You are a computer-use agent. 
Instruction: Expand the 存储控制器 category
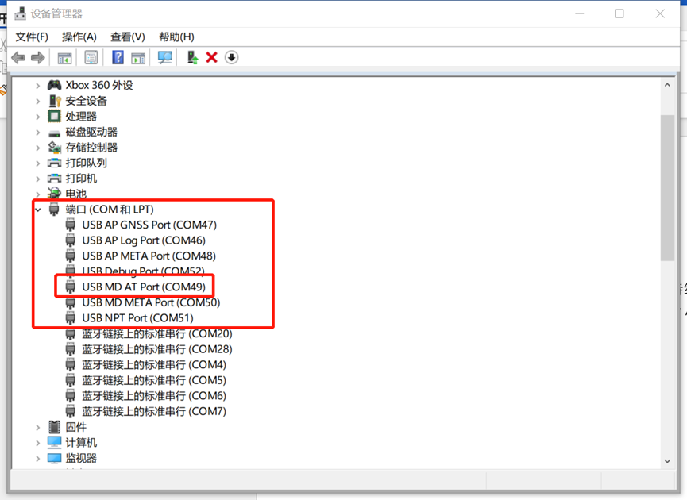pos(37,148)
